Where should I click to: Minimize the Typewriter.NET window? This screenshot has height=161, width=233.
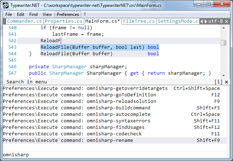pyautogui.click(x=199, y=4)
